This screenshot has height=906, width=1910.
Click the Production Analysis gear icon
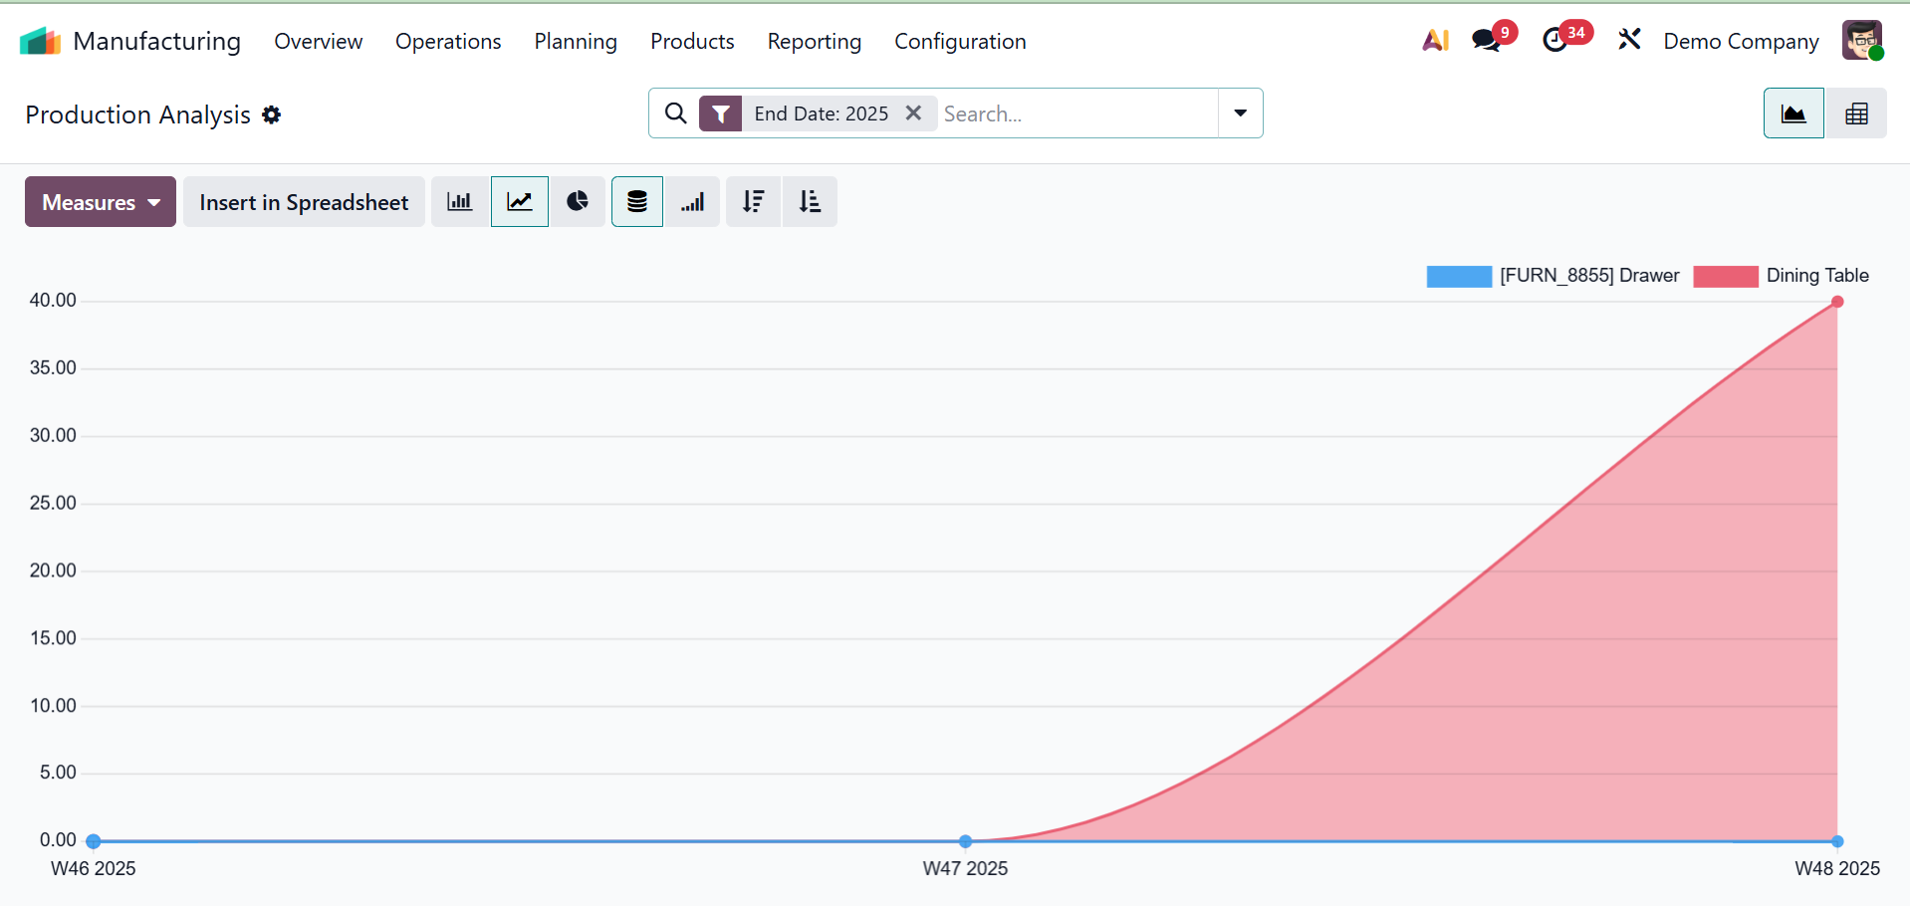click(272, 115)
